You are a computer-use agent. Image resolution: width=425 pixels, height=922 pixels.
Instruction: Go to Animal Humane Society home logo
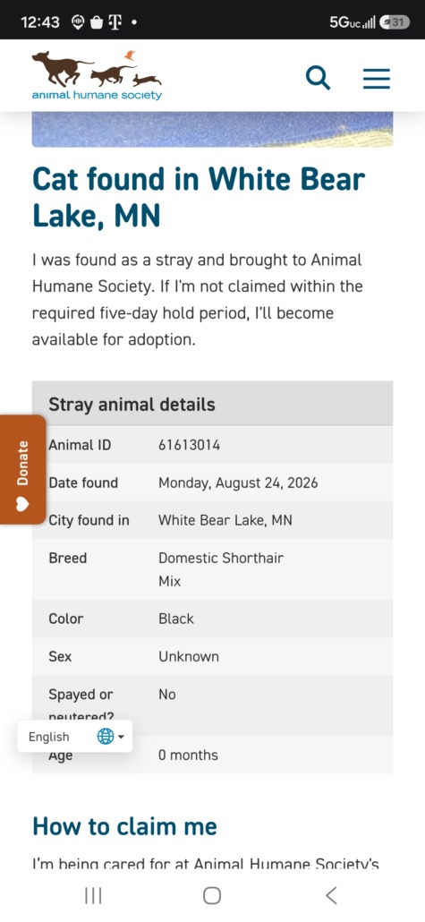(97, 75)
